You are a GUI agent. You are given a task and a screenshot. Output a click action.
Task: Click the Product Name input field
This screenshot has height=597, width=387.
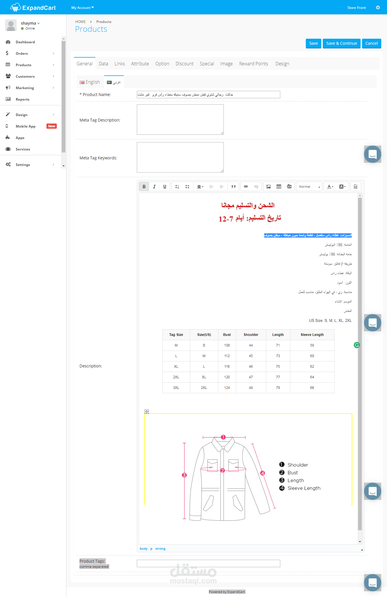[x=209, y=95]
